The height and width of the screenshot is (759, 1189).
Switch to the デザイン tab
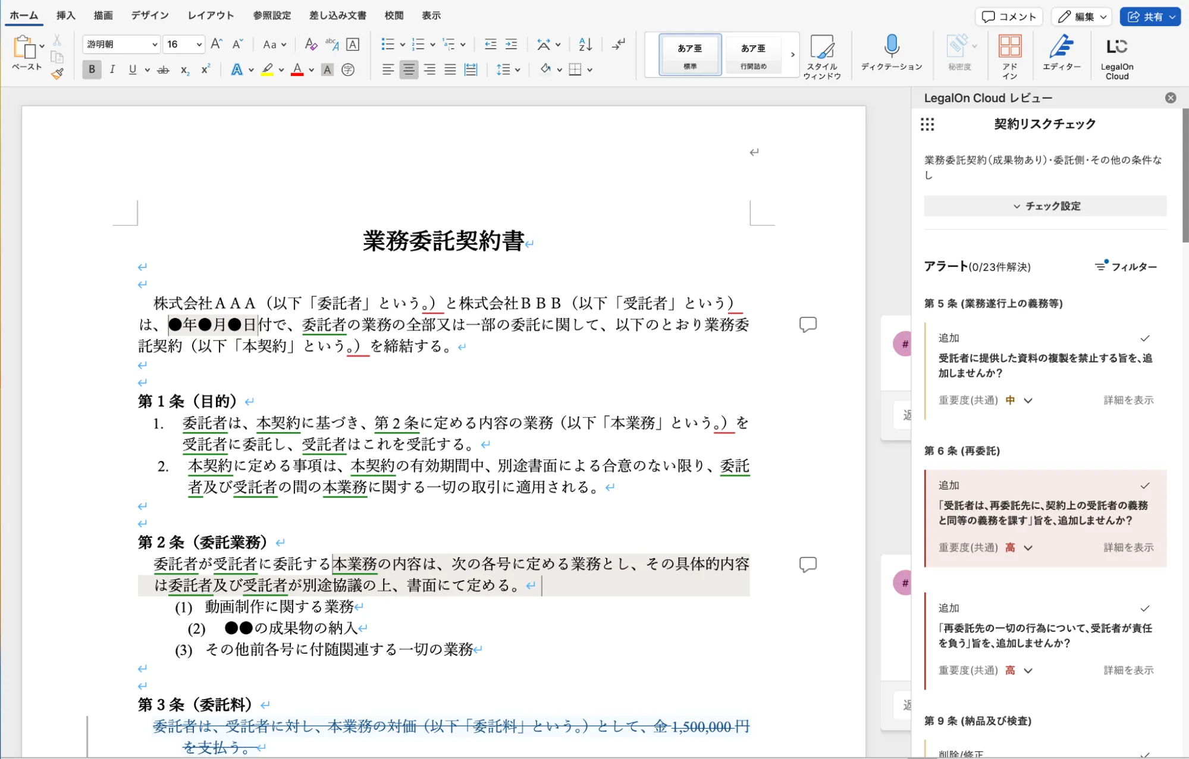click(150, 15)
